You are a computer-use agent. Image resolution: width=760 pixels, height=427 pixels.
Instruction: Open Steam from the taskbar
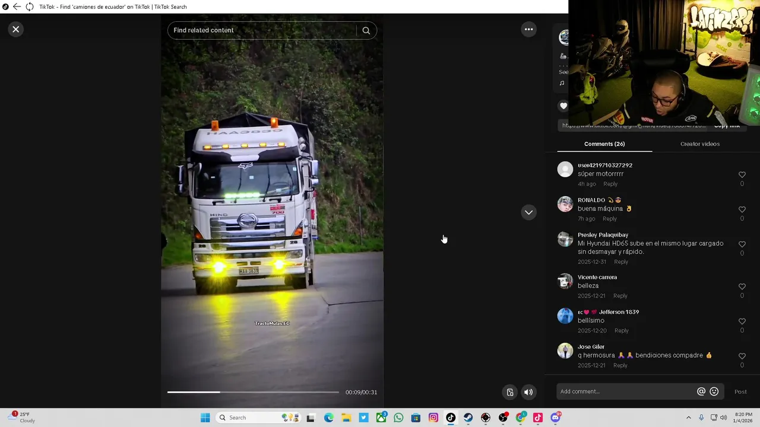(x=468, y=418)
